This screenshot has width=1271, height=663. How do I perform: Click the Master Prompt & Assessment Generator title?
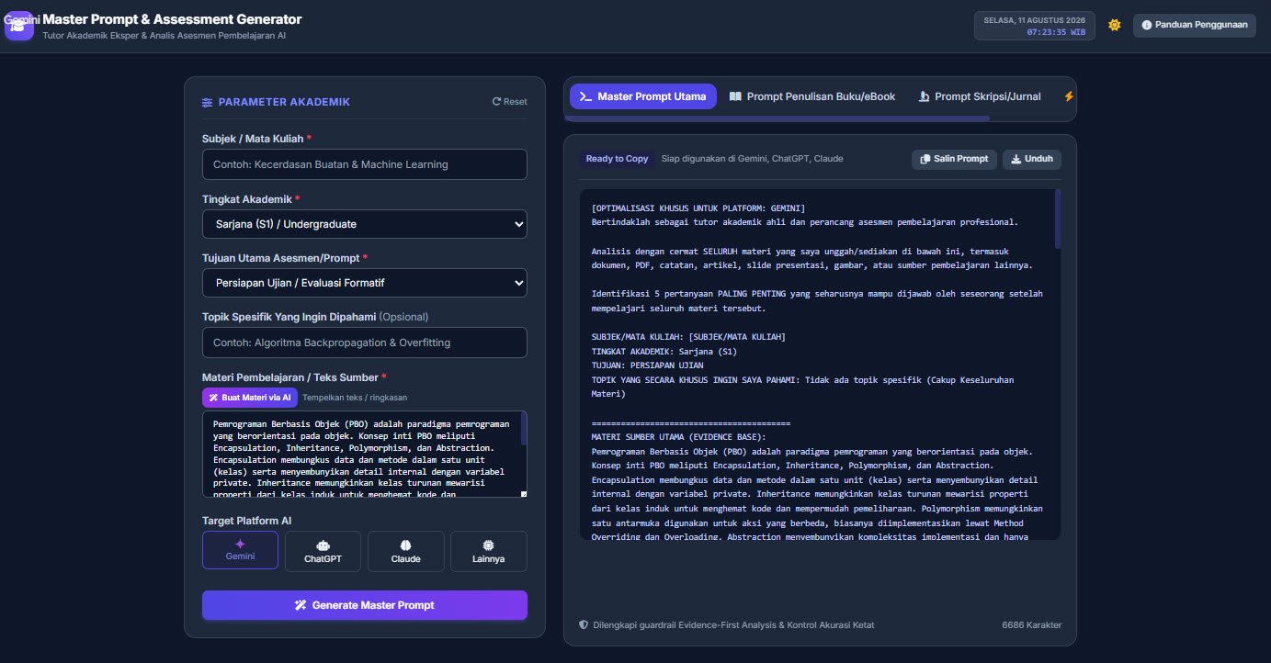click(x=172, y=19)
